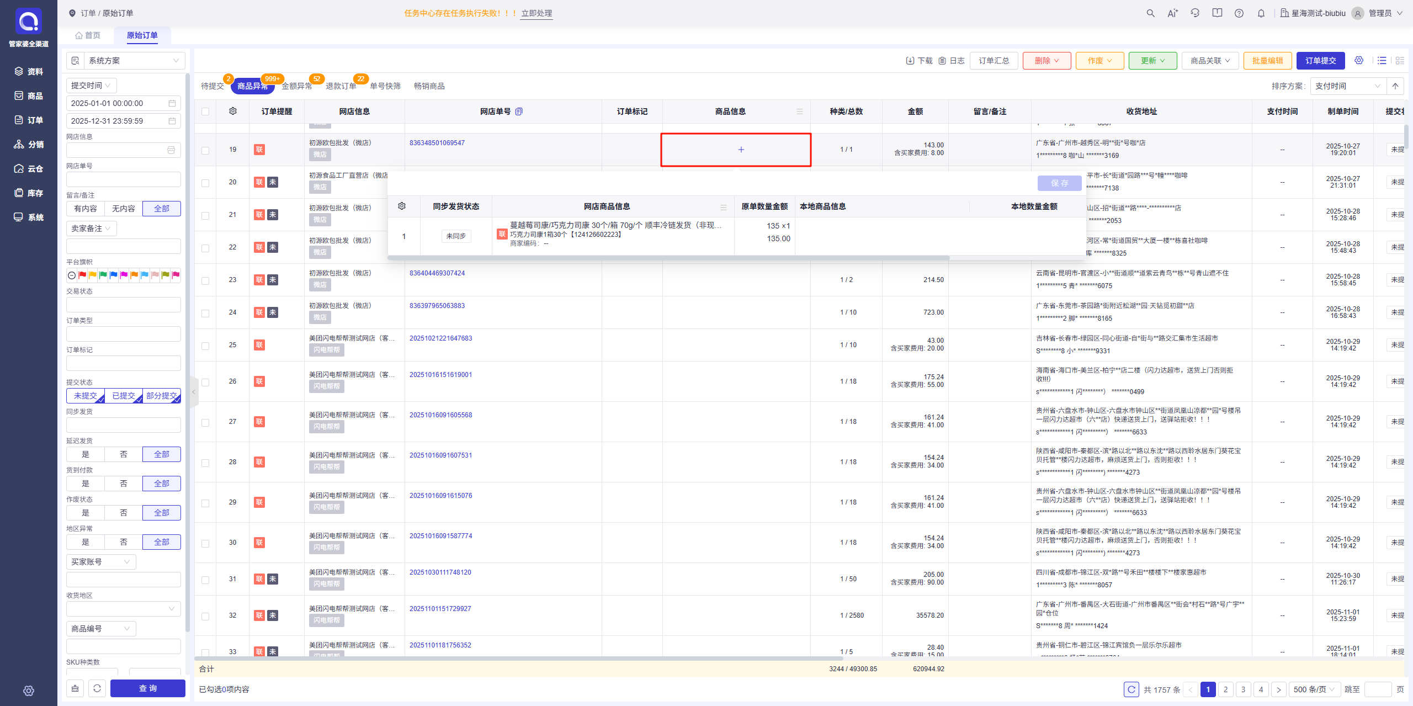Click the question mark help icon
Screen dimensions: 1413x706
(1239, 13)
